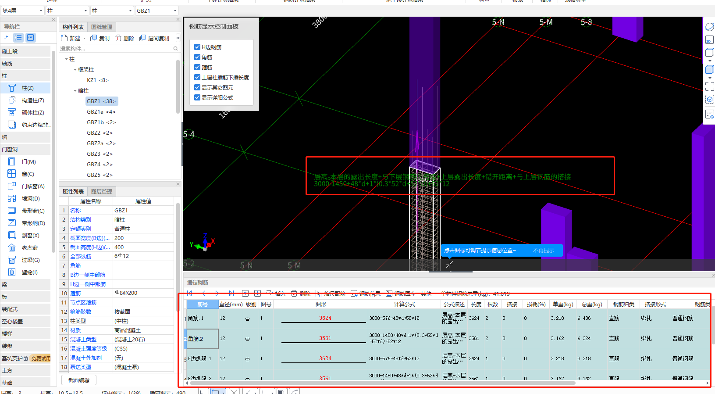The height and width of the screenshot is (394, 715).
Task: Open the GBZ1 component dropdown
Action: point(157,11)
